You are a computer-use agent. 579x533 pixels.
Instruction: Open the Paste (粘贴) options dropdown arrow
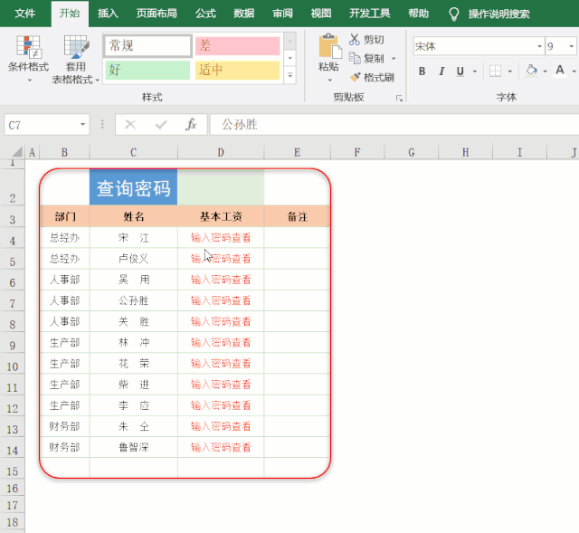pyautogui.click(x=329, y=81)
